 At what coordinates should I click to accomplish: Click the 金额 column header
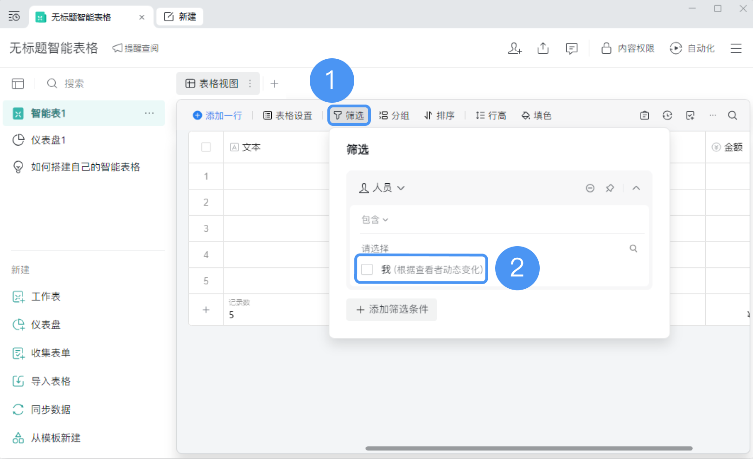(x=727, y=147)
